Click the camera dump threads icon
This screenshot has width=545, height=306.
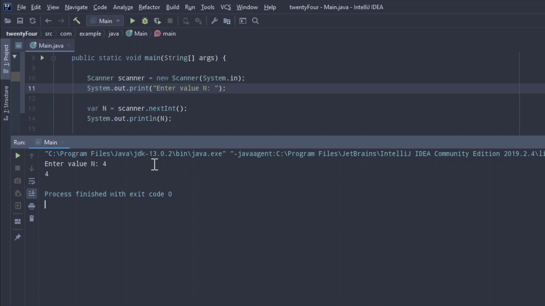pos(17,181)
